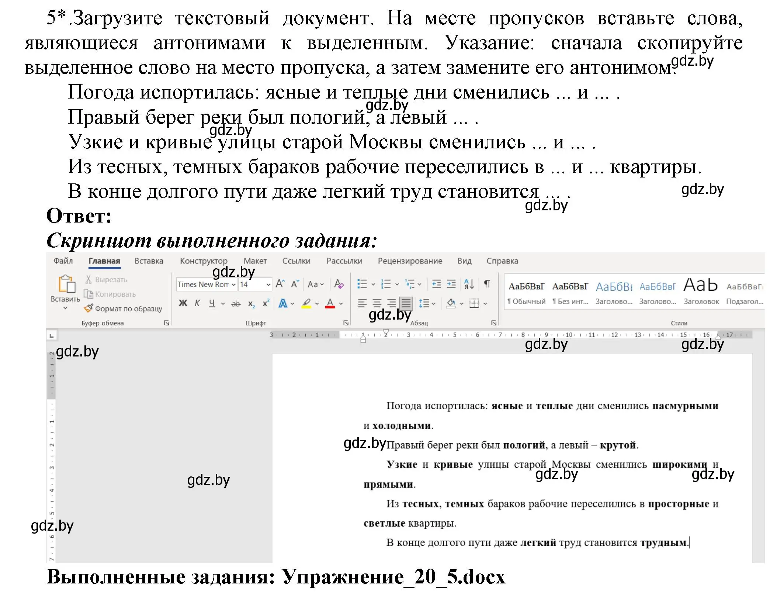
Task: Click the tab selector at ruler corner
Action: coord(52,335)
